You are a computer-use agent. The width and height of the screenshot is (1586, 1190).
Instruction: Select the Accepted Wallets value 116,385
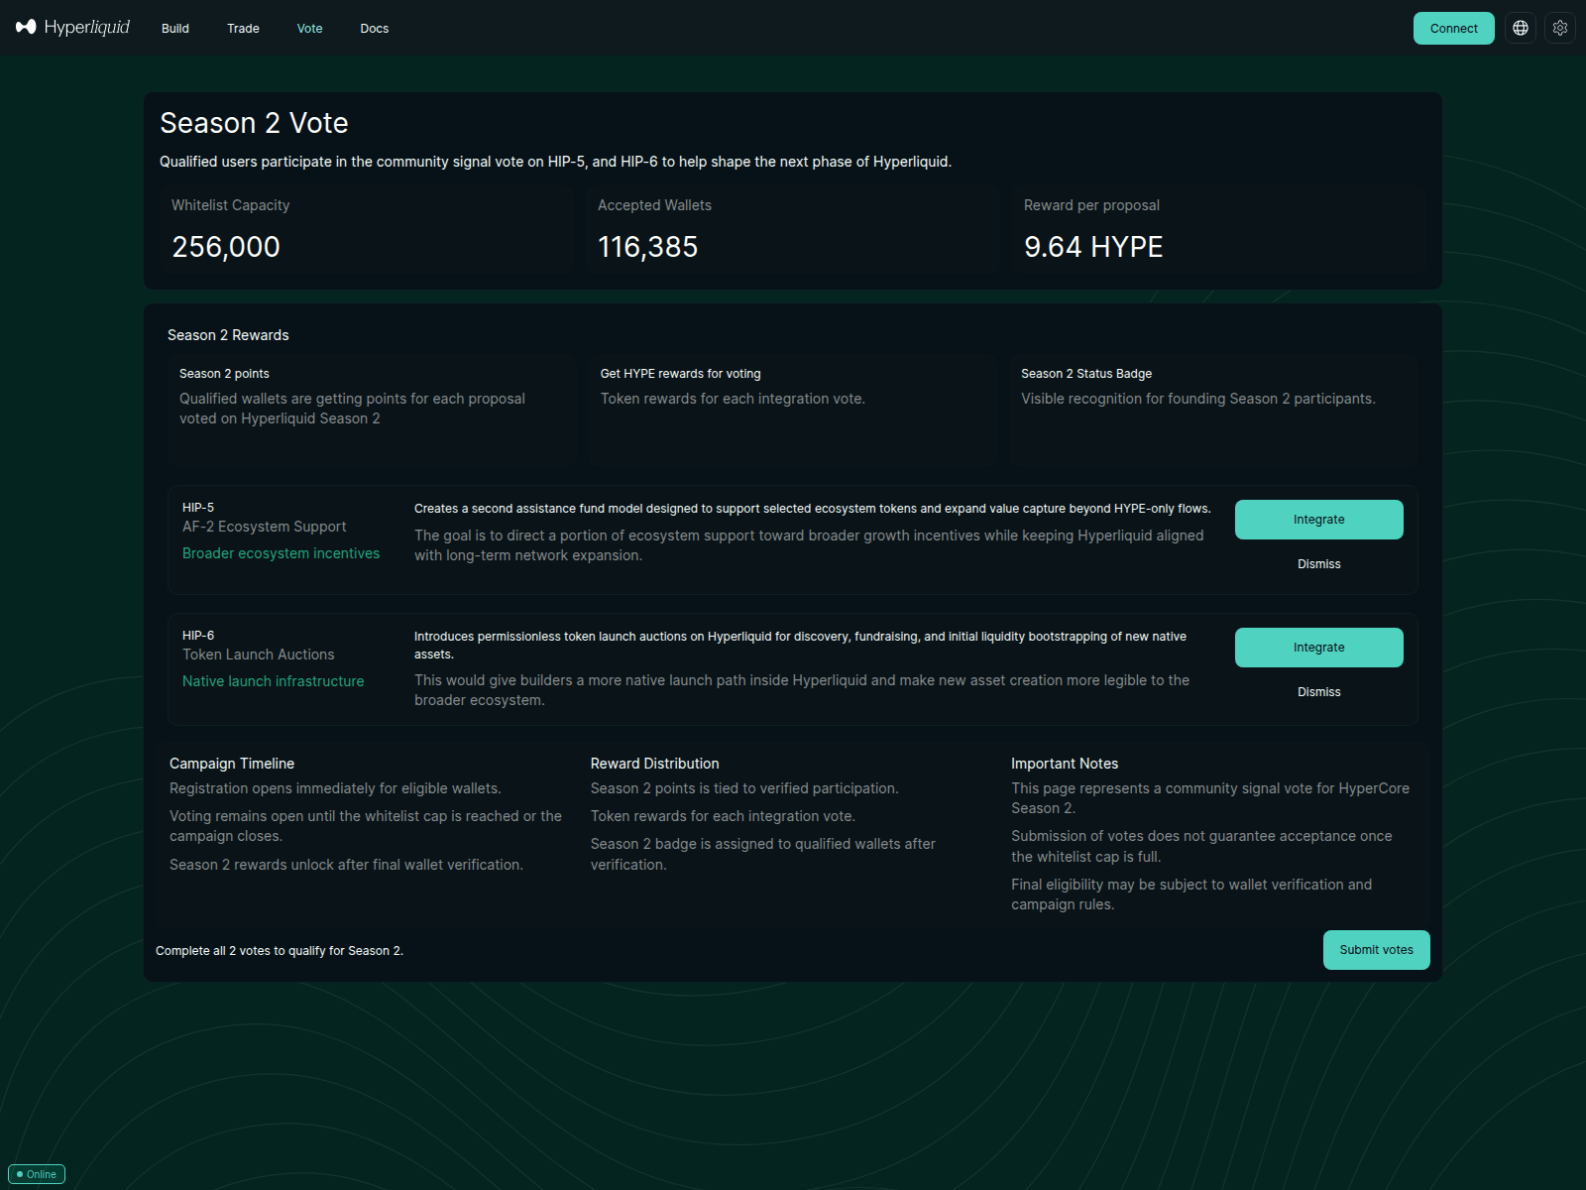[648, 247]
